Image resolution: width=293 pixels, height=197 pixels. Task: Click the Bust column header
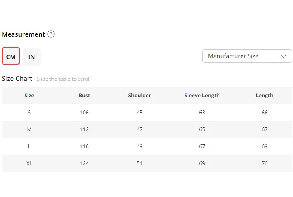pyautogui.click(x=84, y=96)
